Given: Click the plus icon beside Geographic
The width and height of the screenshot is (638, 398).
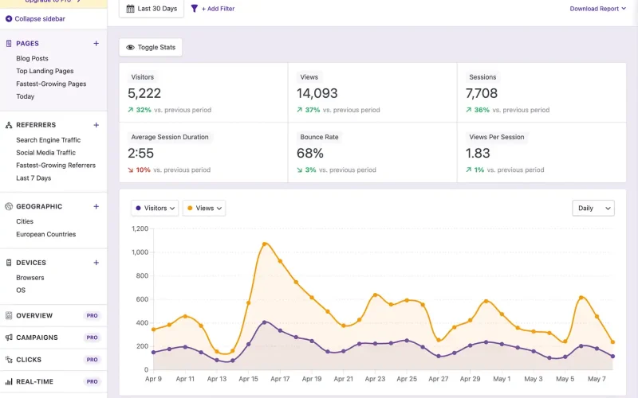Looking at the screenshot, I should click(x=96, y=206).
